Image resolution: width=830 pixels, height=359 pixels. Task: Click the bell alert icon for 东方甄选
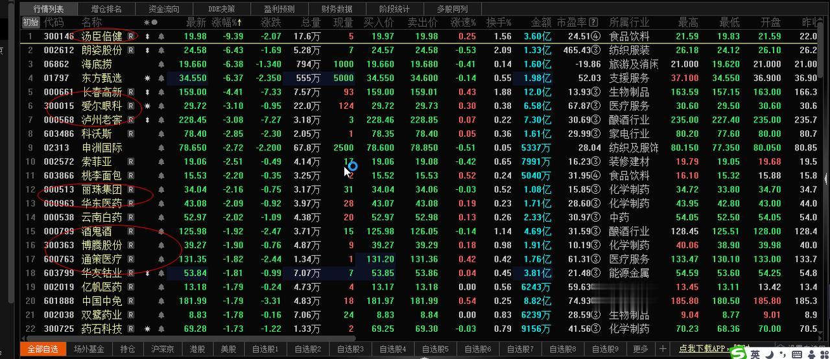pos(161,78)
